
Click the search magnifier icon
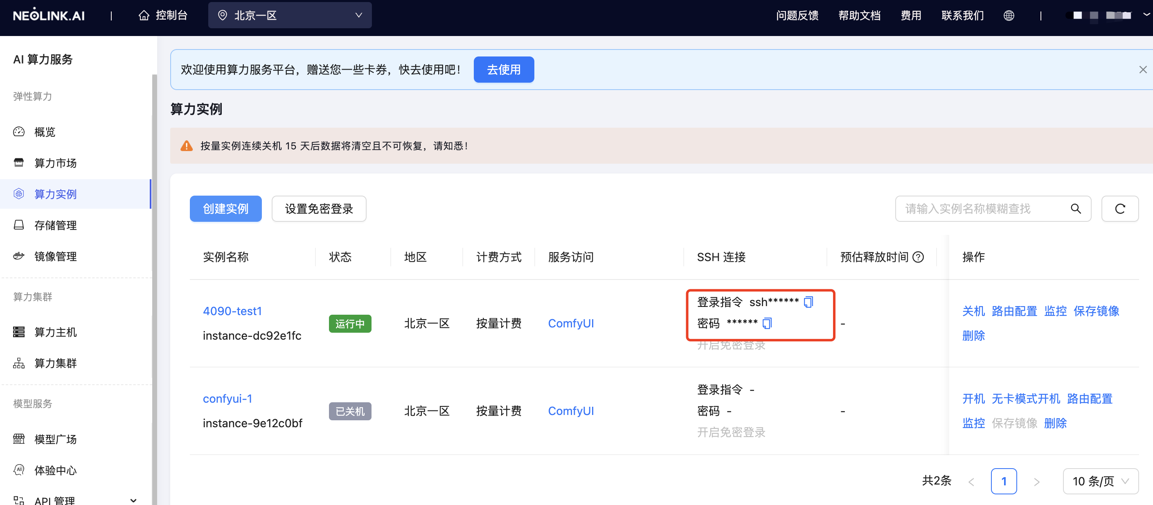point(1076,209)
